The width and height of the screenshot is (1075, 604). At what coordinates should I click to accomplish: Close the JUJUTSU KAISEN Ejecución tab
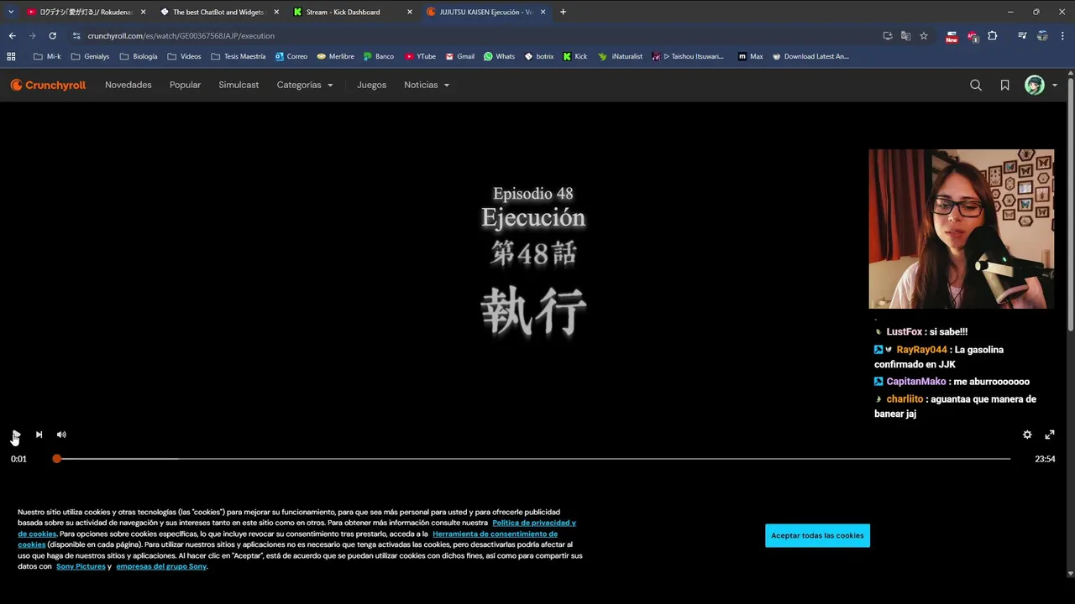tap(543, 12)
